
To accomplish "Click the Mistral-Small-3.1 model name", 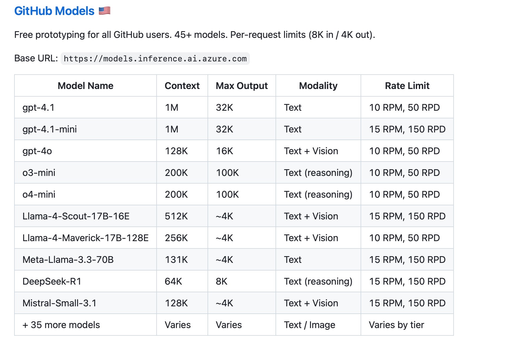I will click(59, 303).
